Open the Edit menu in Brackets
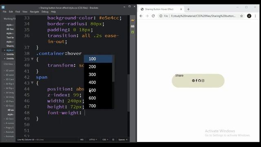 pos(11,12)
